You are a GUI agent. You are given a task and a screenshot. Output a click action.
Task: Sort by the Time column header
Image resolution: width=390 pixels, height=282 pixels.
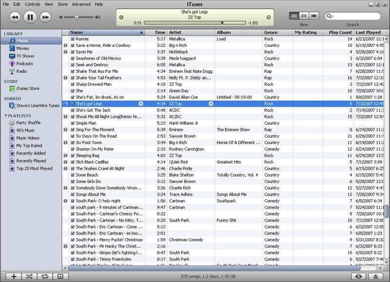click(x=156, y=32)
